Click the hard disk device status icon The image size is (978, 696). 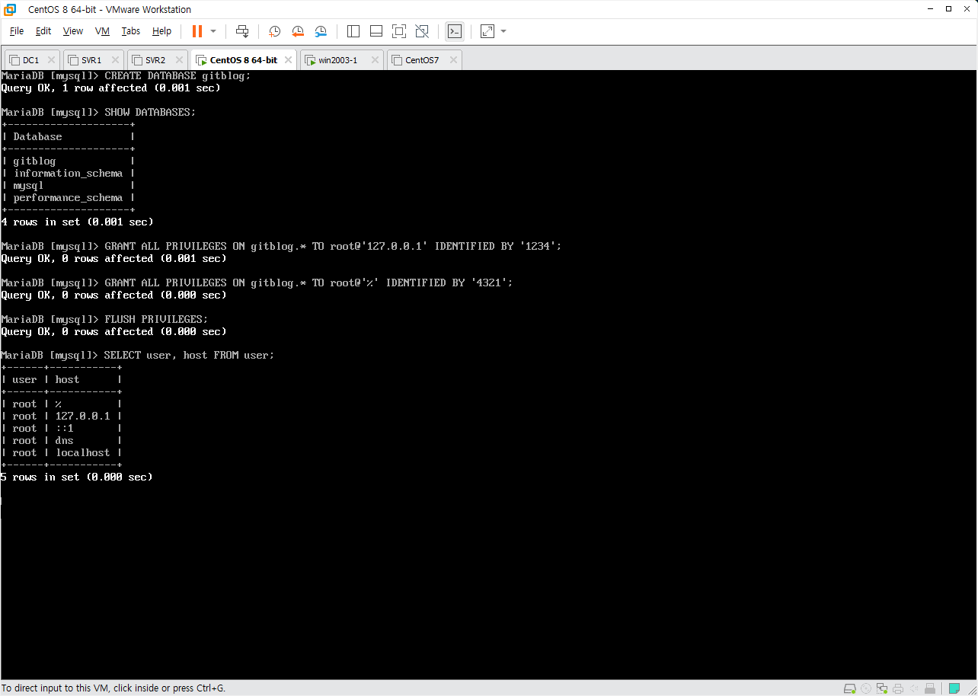click(x=850, y=688)
